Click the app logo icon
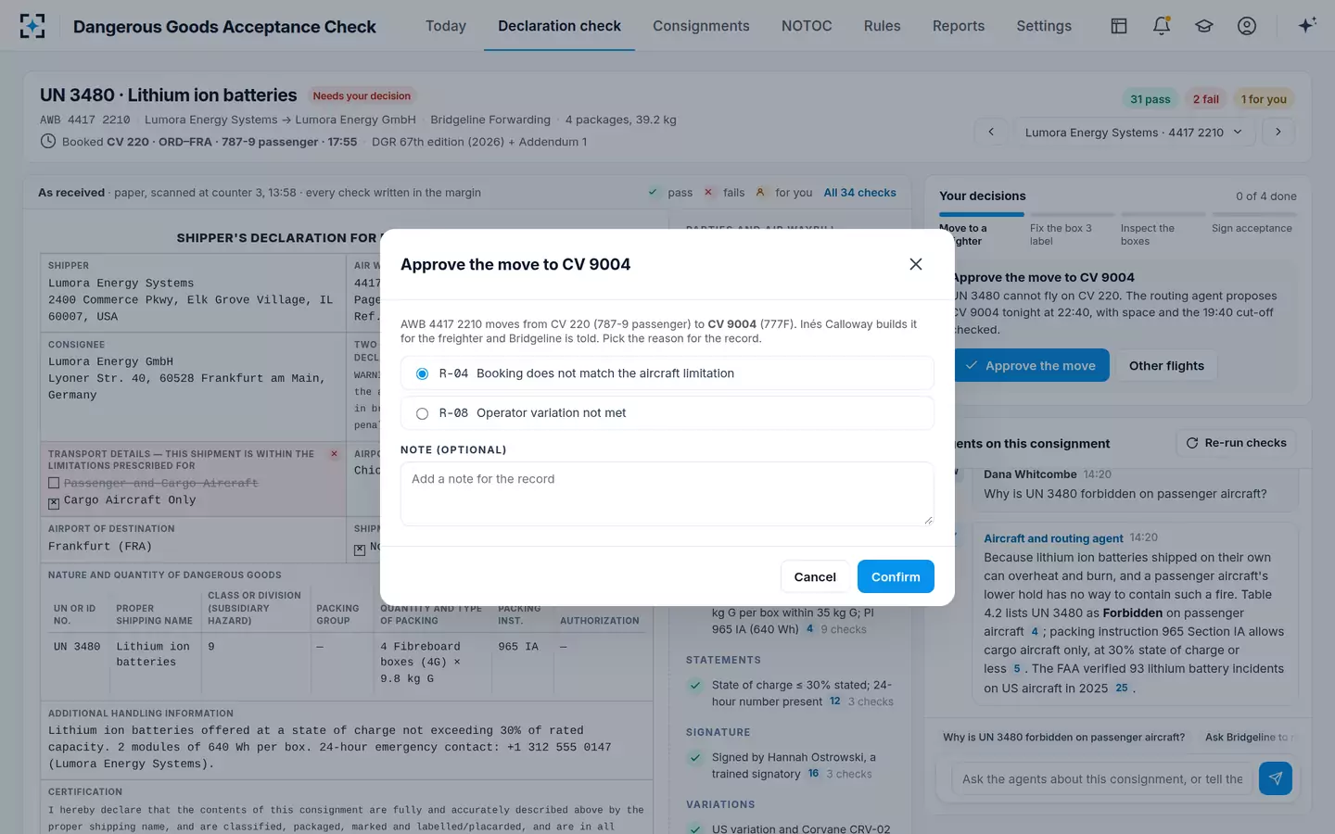The height and width of the screenshot is (834, 1335). [x=32, y=26]
